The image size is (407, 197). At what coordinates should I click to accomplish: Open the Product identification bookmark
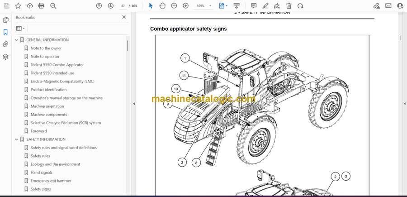pos(48,90)
